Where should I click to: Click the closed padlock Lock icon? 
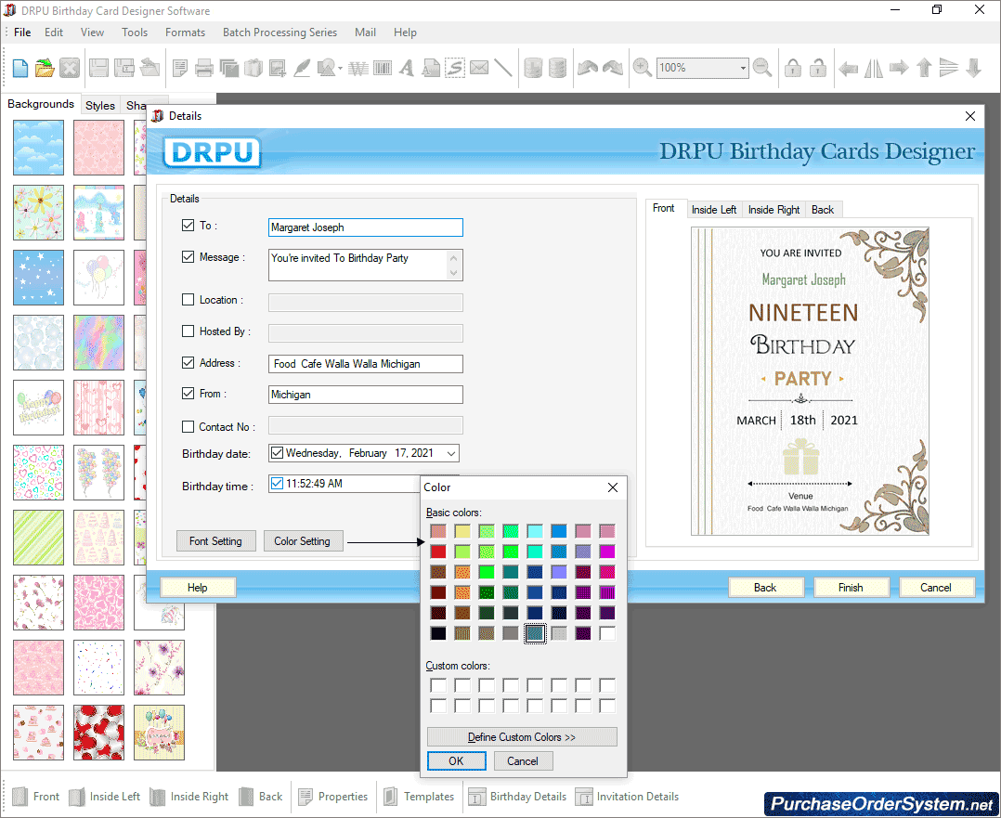click(x=793, y=68)
